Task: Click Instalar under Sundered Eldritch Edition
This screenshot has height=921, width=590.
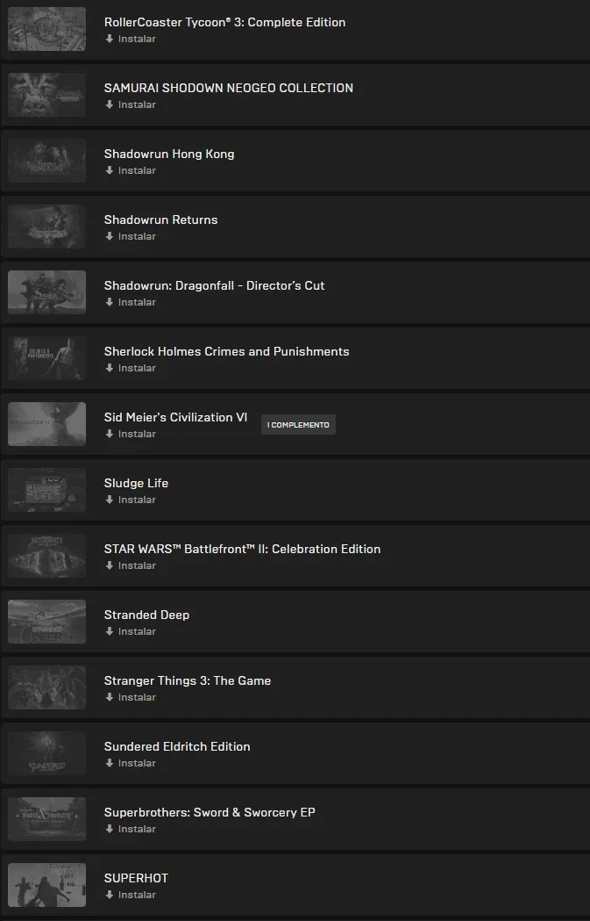Action: coord(131,762)
